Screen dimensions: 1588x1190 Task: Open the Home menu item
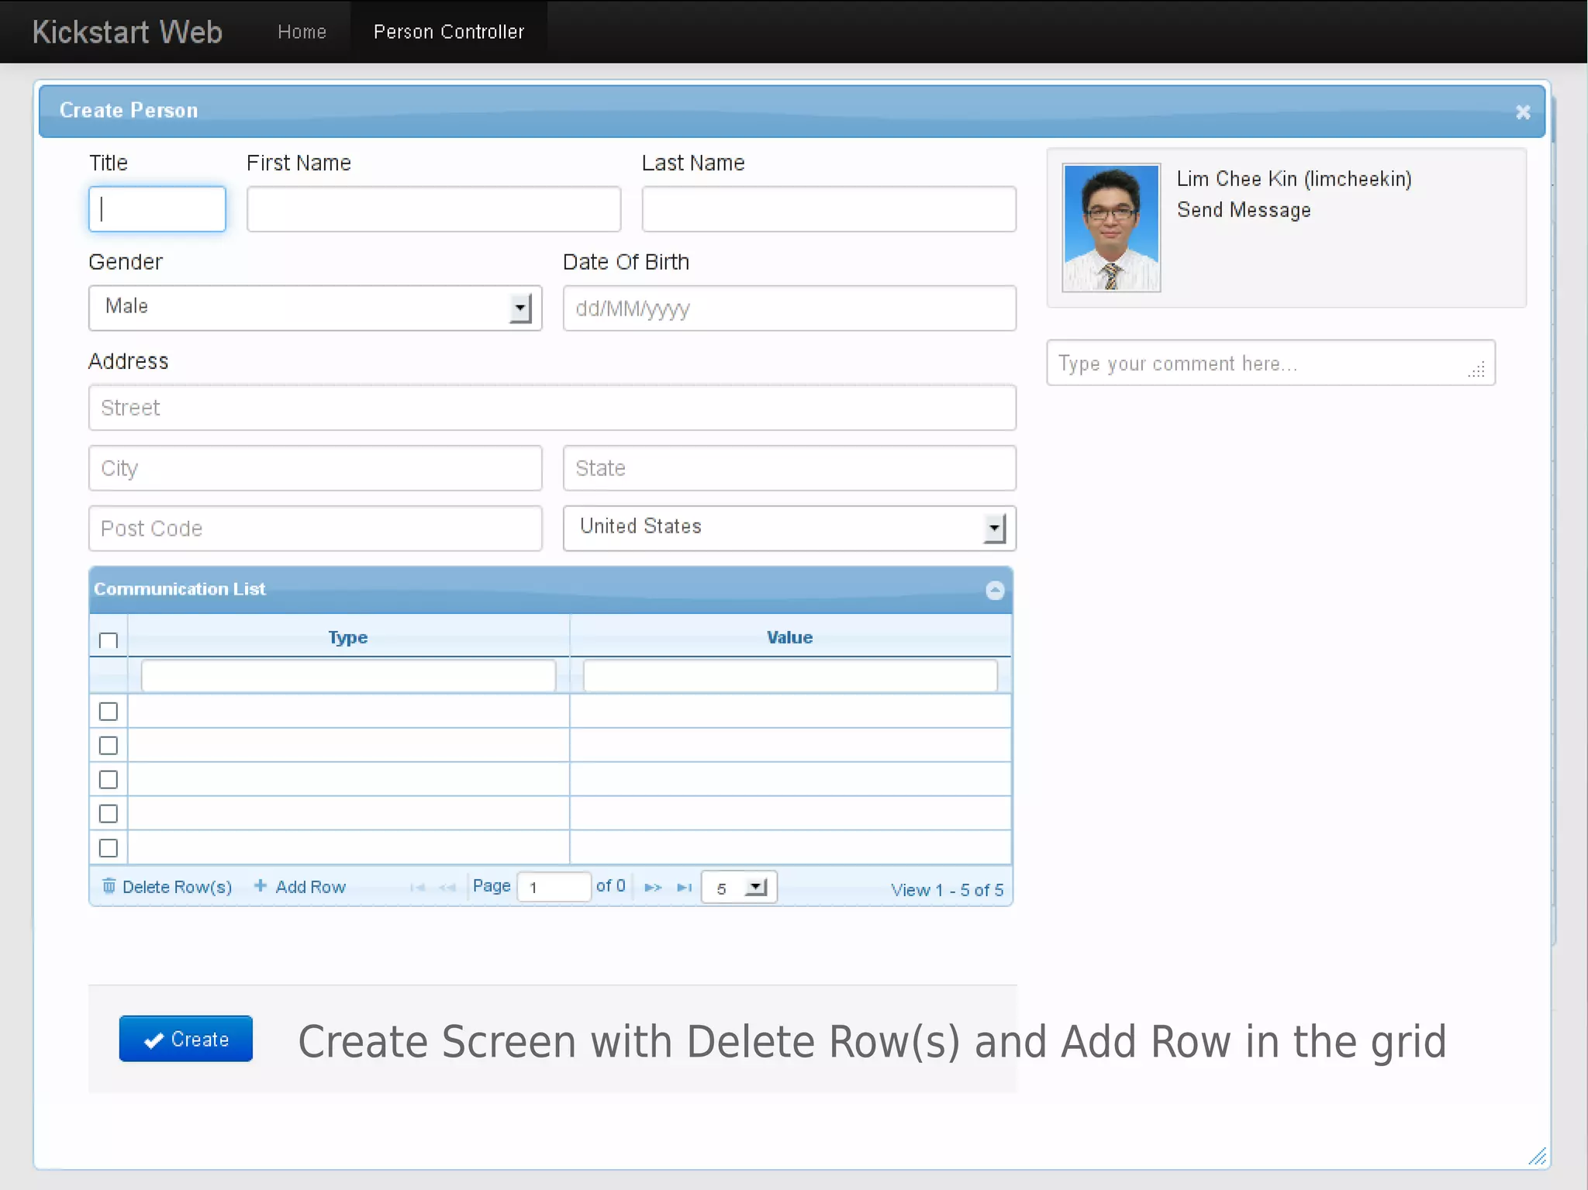pos(302,32)
